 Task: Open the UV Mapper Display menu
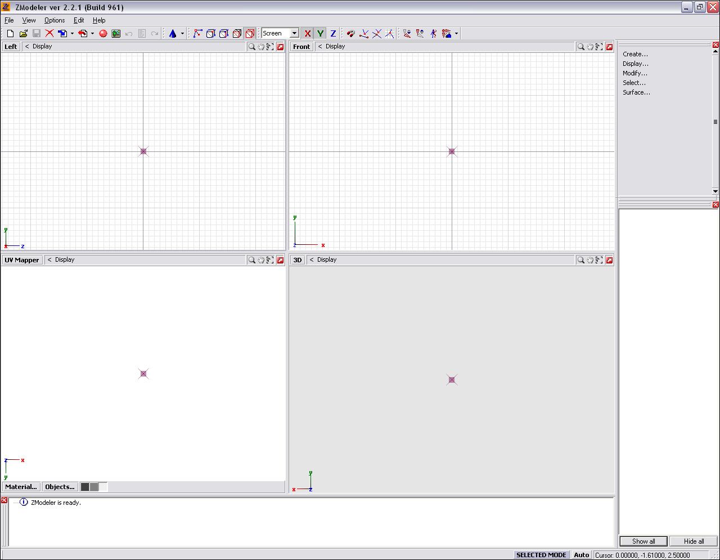click(x=65, y=260)
